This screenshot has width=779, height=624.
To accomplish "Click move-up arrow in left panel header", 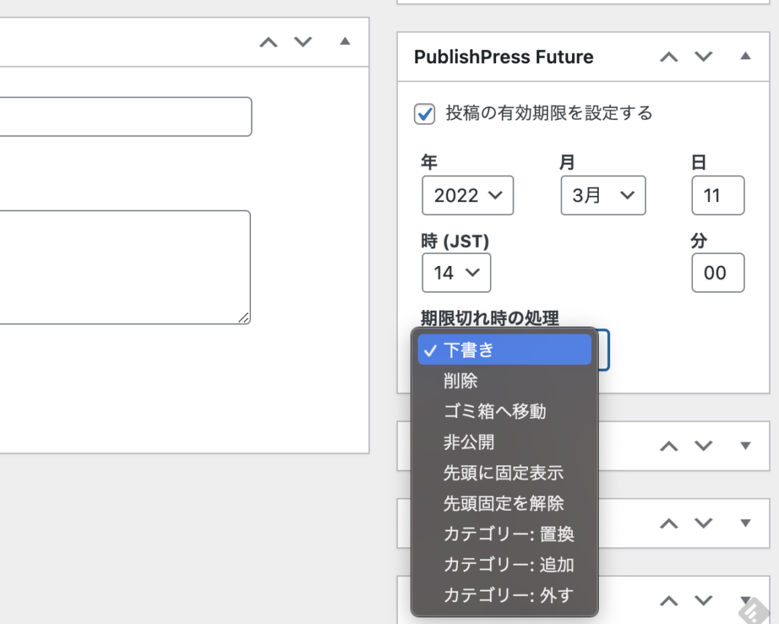I will click(269, 42).
